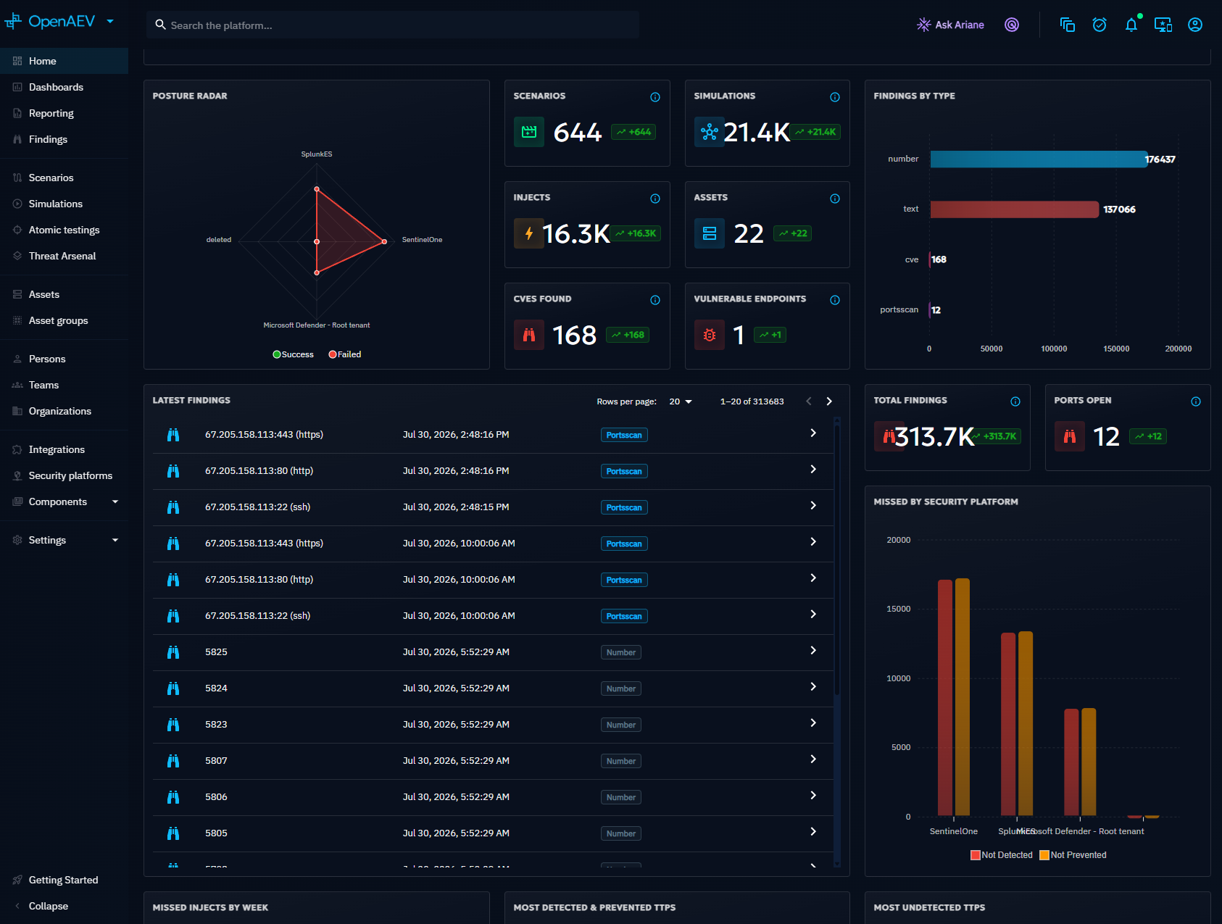Click the Vulnerable Endpoints bug icon
Screen dimensions: 1222x924
[x=710, y=335]
